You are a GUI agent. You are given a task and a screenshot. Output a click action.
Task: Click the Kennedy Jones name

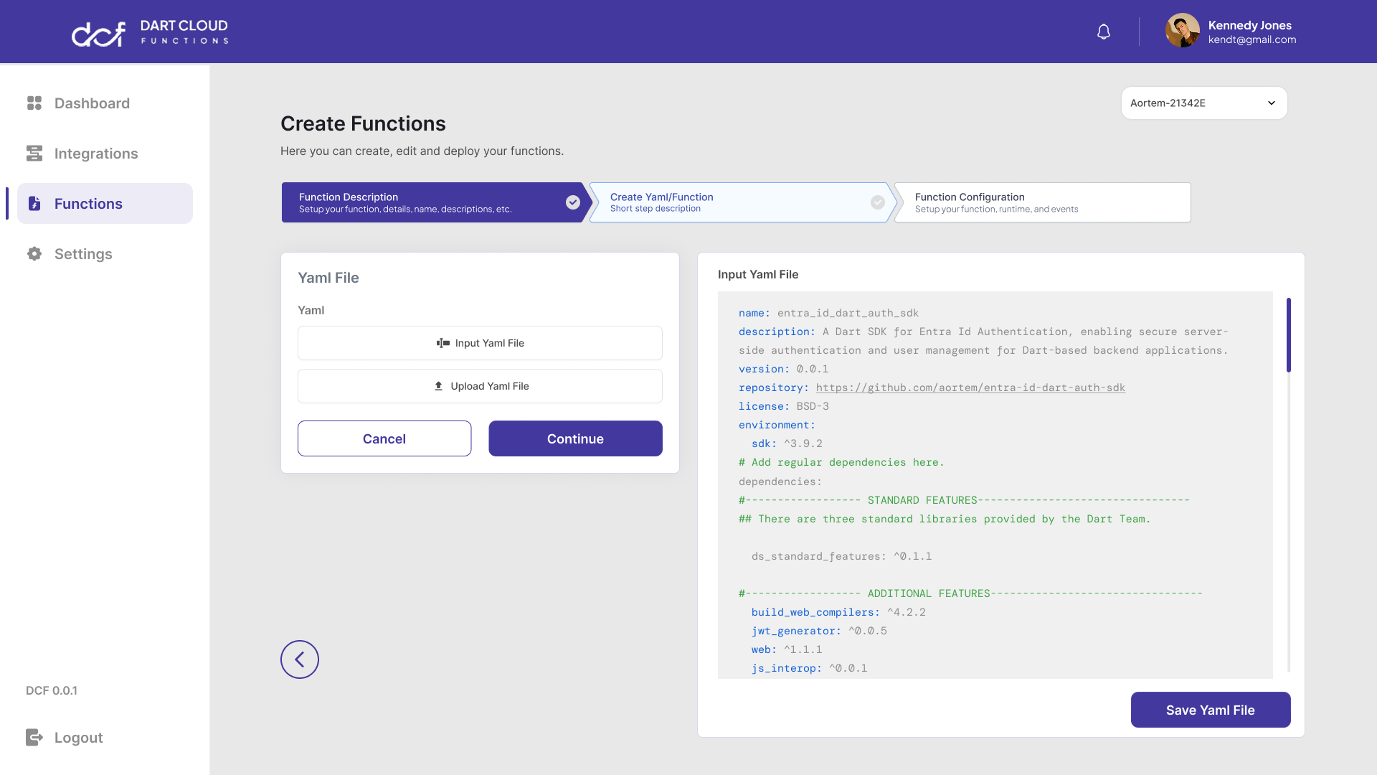(1250, 25)
